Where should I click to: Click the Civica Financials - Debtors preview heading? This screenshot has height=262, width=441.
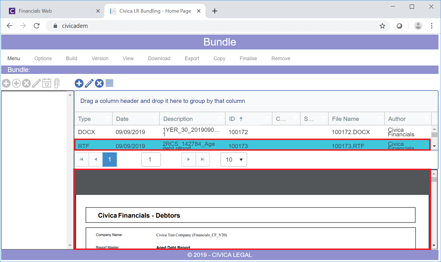tap(139, 215)
